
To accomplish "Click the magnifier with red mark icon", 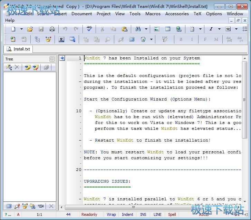I will [x=121, y=39].
